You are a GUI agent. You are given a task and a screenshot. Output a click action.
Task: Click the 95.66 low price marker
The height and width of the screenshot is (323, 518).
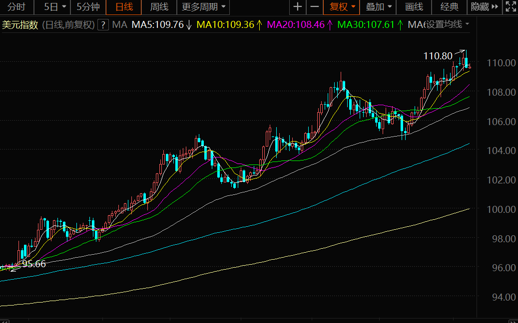[33, 264]
